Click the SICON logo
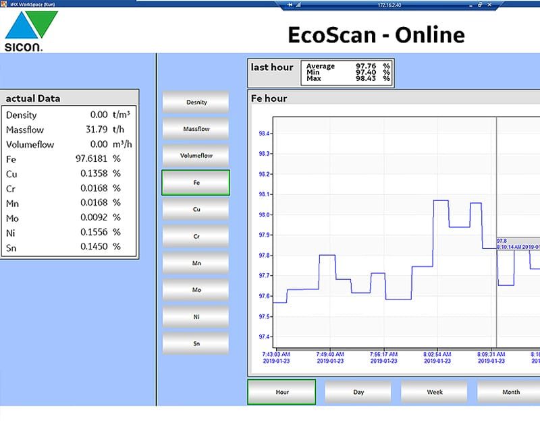 pos(32,32)
